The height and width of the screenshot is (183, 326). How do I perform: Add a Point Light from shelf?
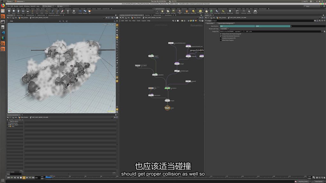coord(162,12)
